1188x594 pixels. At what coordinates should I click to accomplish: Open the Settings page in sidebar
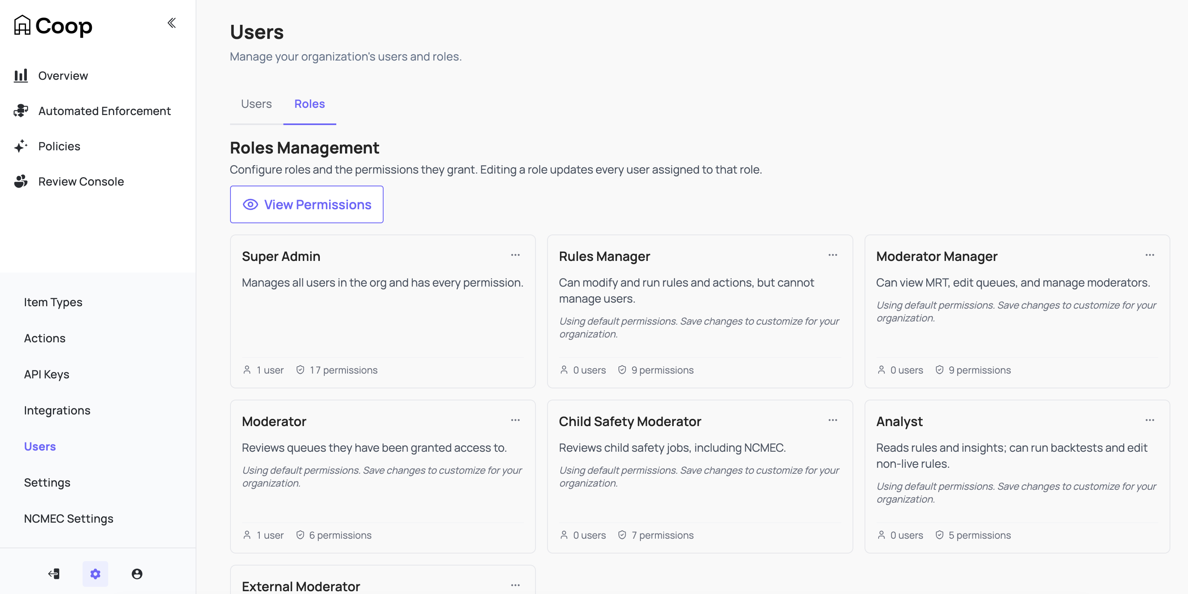tap(47, 483)
